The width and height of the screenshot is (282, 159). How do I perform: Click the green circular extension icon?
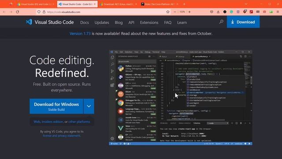[x=231, y=12]
